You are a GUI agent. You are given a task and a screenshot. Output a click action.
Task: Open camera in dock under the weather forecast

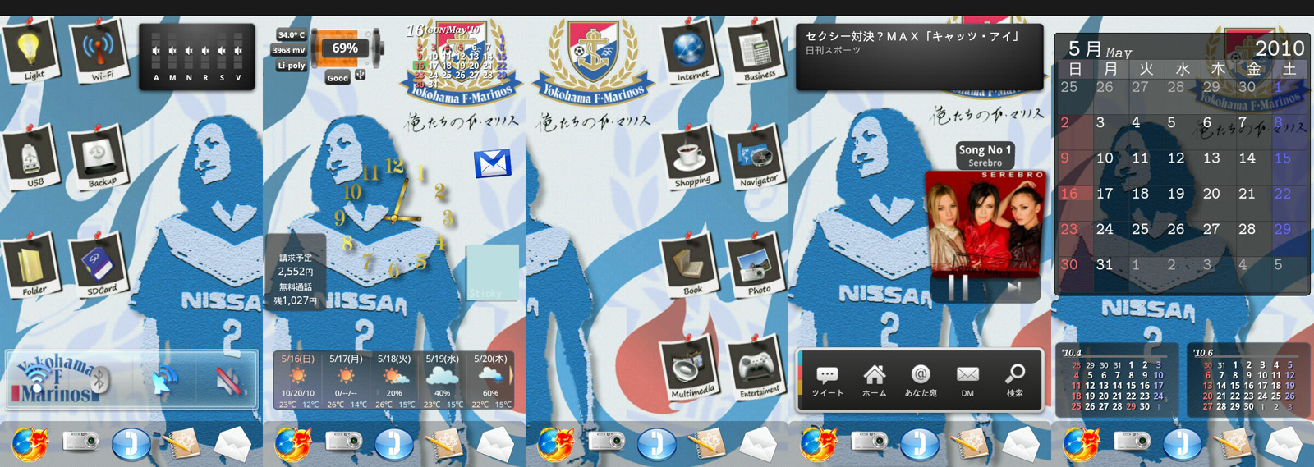pos(343,442)
